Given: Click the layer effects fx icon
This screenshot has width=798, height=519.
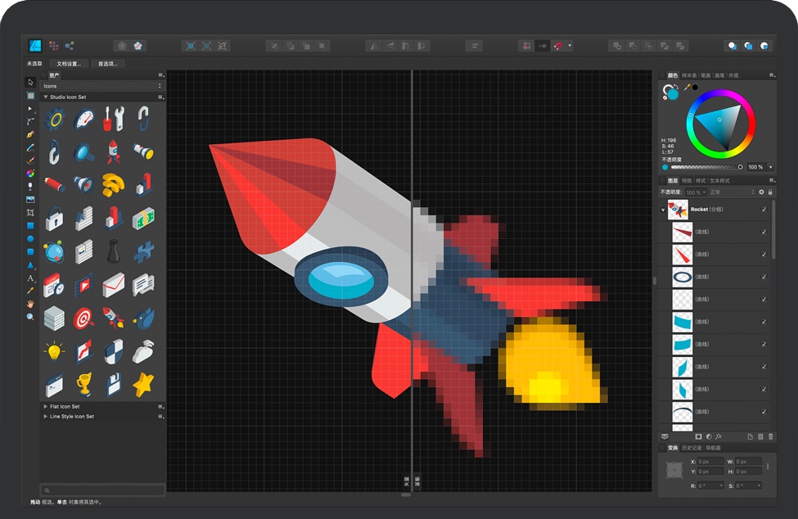Looking at the screenshot, I should coord(719,436).
